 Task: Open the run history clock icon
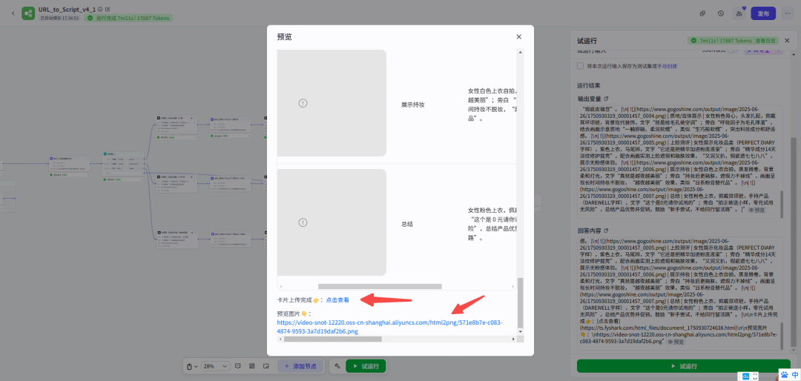(x=720, y=14)
